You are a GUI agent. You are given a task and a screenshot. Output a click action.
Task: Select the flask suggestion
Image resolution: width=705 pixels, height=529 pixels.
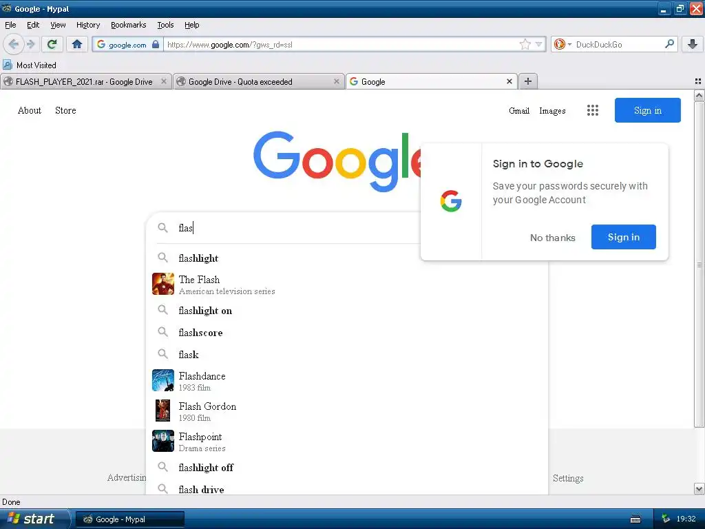pos(347,355)
